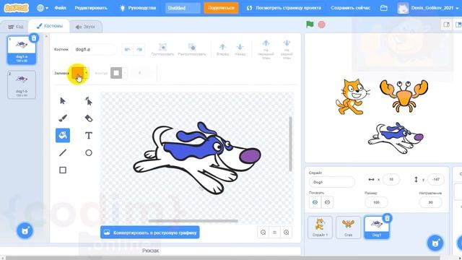Open the Файл menu
This screenshot has width=462, height=260.
[60, 8]
